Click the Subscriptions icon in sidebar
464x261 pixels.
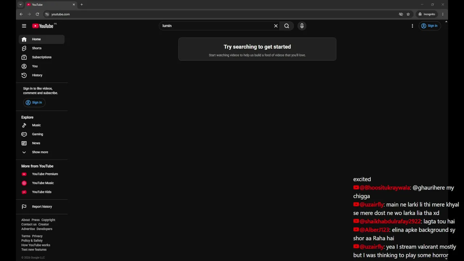pos(24,57)
